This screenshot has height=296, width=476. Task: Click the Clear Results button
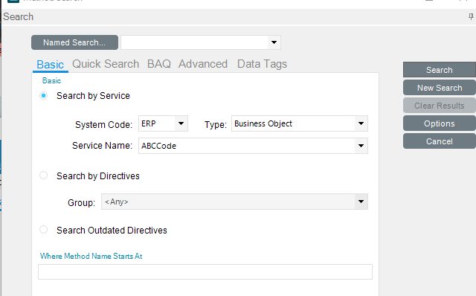click(x=440, y=106)
